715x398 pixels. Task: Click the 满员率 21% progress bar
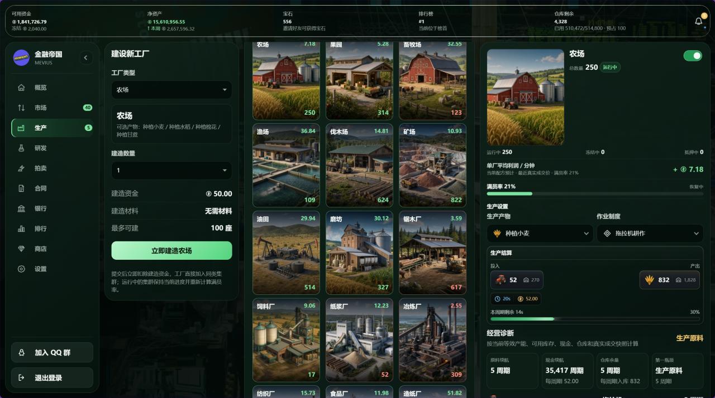[x=595, y=193]
